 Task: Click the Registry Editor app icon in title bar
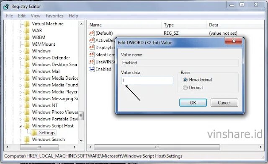(6, 7)
